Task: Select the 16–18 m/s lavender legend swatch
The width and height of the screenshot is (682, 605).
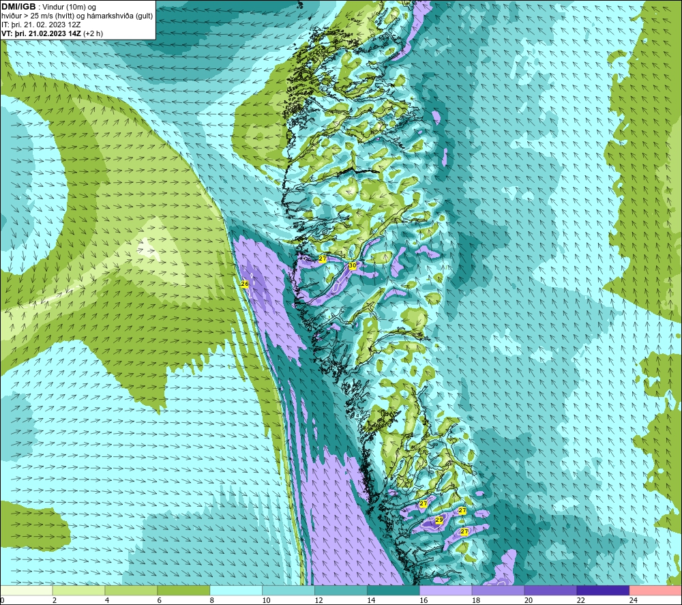Action: point(446,590)
